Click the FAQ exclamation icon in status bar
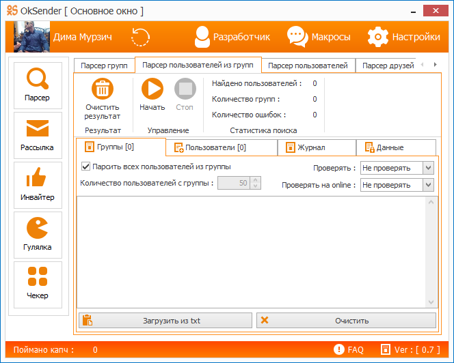This screenshot has height=363, width=454. click(x=338, y=349)
